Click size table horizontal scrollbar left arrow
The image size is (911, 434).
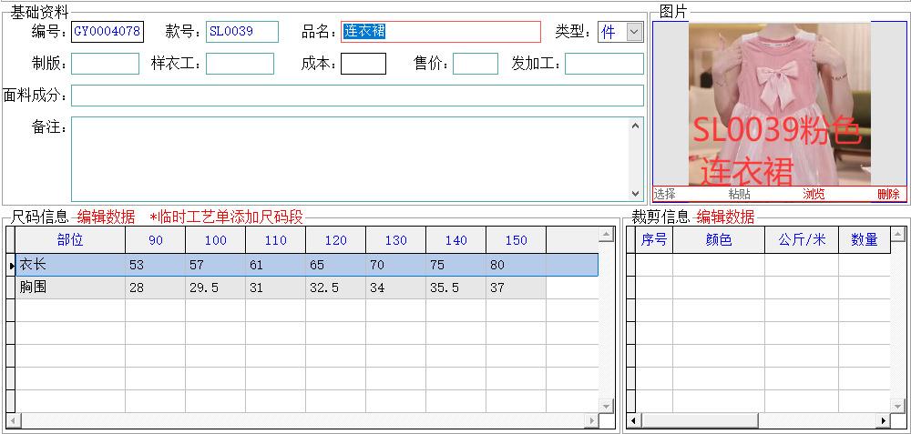13,420
